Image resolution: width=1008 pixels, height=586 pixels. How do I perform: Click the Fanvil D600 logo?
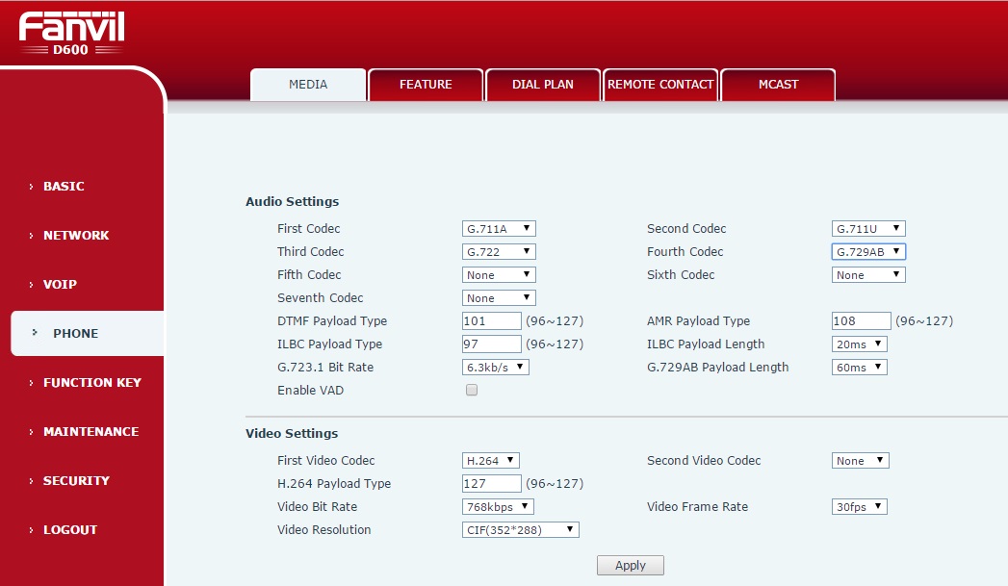(70, 33)
